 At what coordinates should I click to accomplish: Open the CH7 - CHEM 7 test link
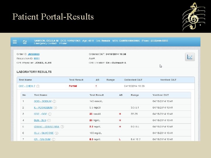pos(27,86)
